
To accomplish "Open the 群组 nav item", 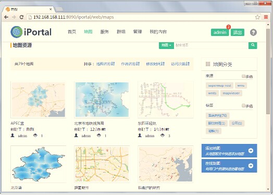I will coord(121,32).
